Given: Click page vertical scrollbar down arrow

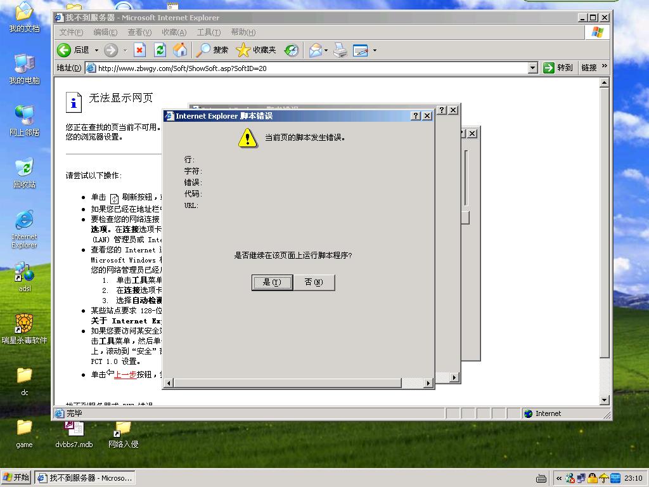Looking at the screenshot, I should click(x=604, y=400).
